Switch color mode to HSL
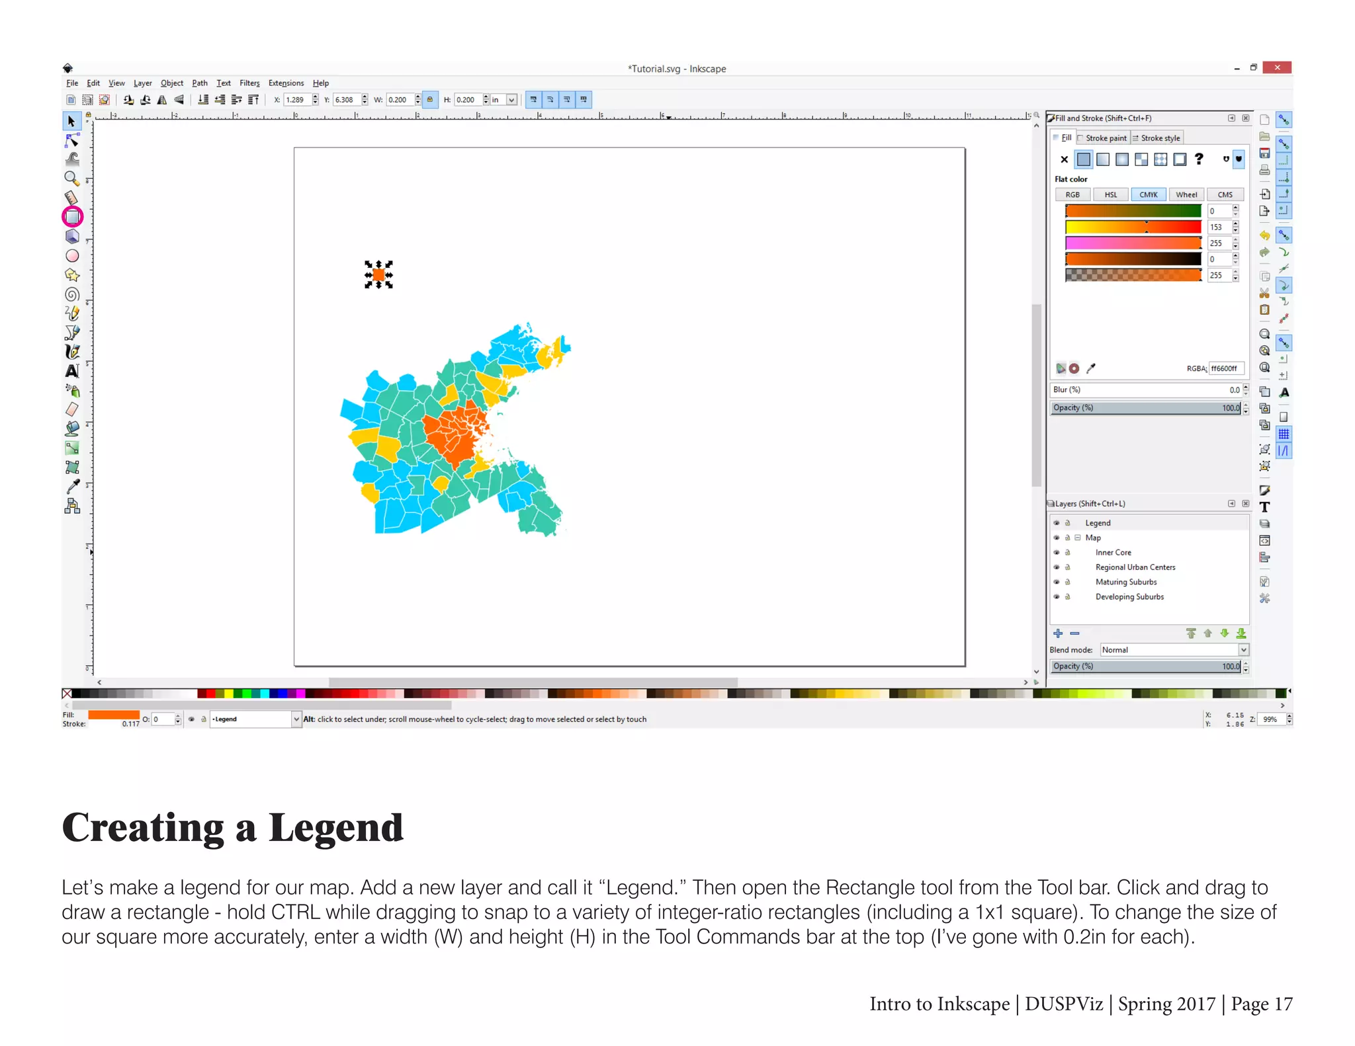 coord(1111,195)
